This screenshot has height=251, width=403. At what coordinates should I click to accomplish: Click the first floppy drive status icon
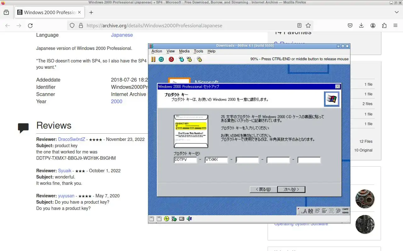[151, 219]
